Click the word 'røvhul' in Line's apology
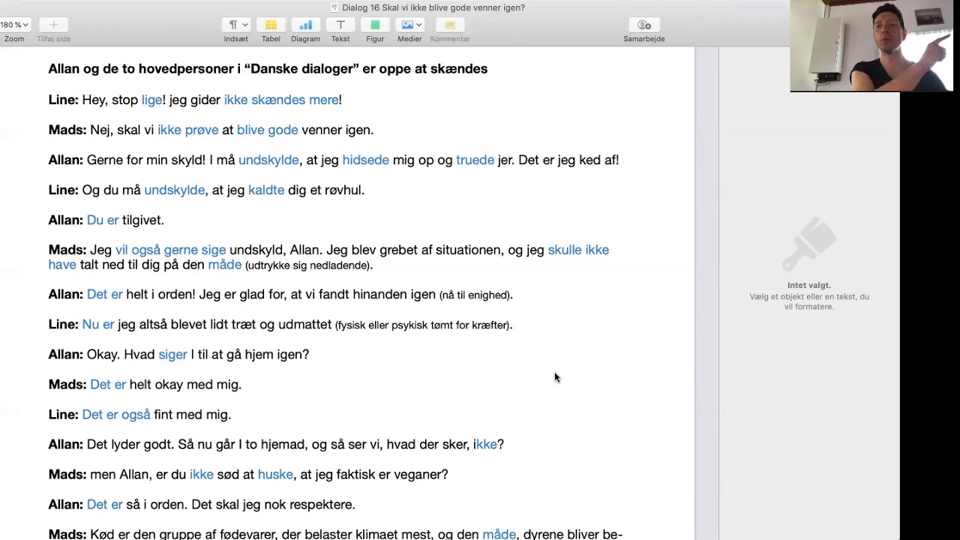The image size is (960, 540). [x=343, y=190]
